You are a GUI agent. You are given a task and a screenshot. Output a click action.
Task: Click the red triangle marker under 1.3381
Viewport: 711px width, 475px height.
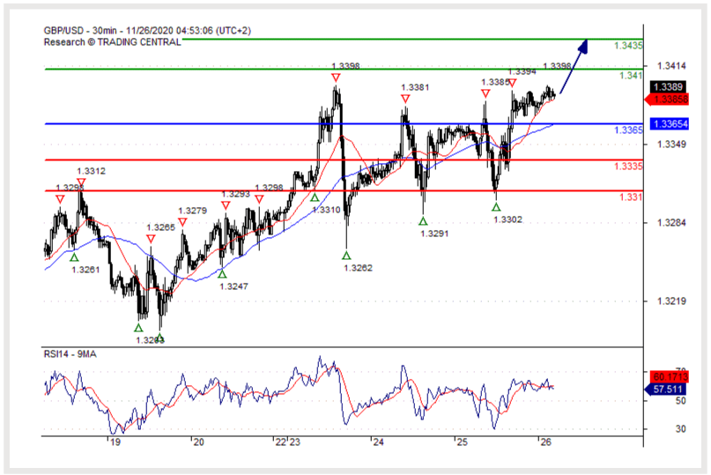point(405,99)
